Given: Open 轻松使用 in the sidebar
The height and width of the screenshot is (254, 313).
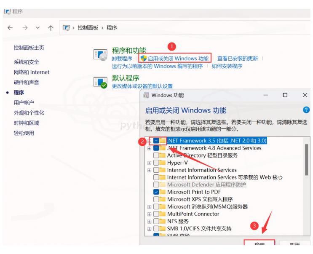Looking at the screenshot, I should 24,133.
